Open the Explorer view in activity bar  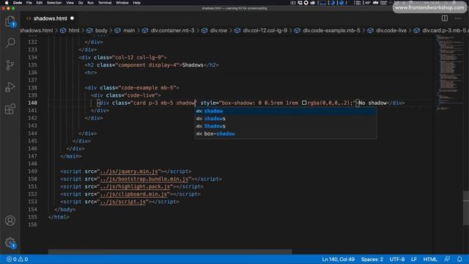coord(10,21)
